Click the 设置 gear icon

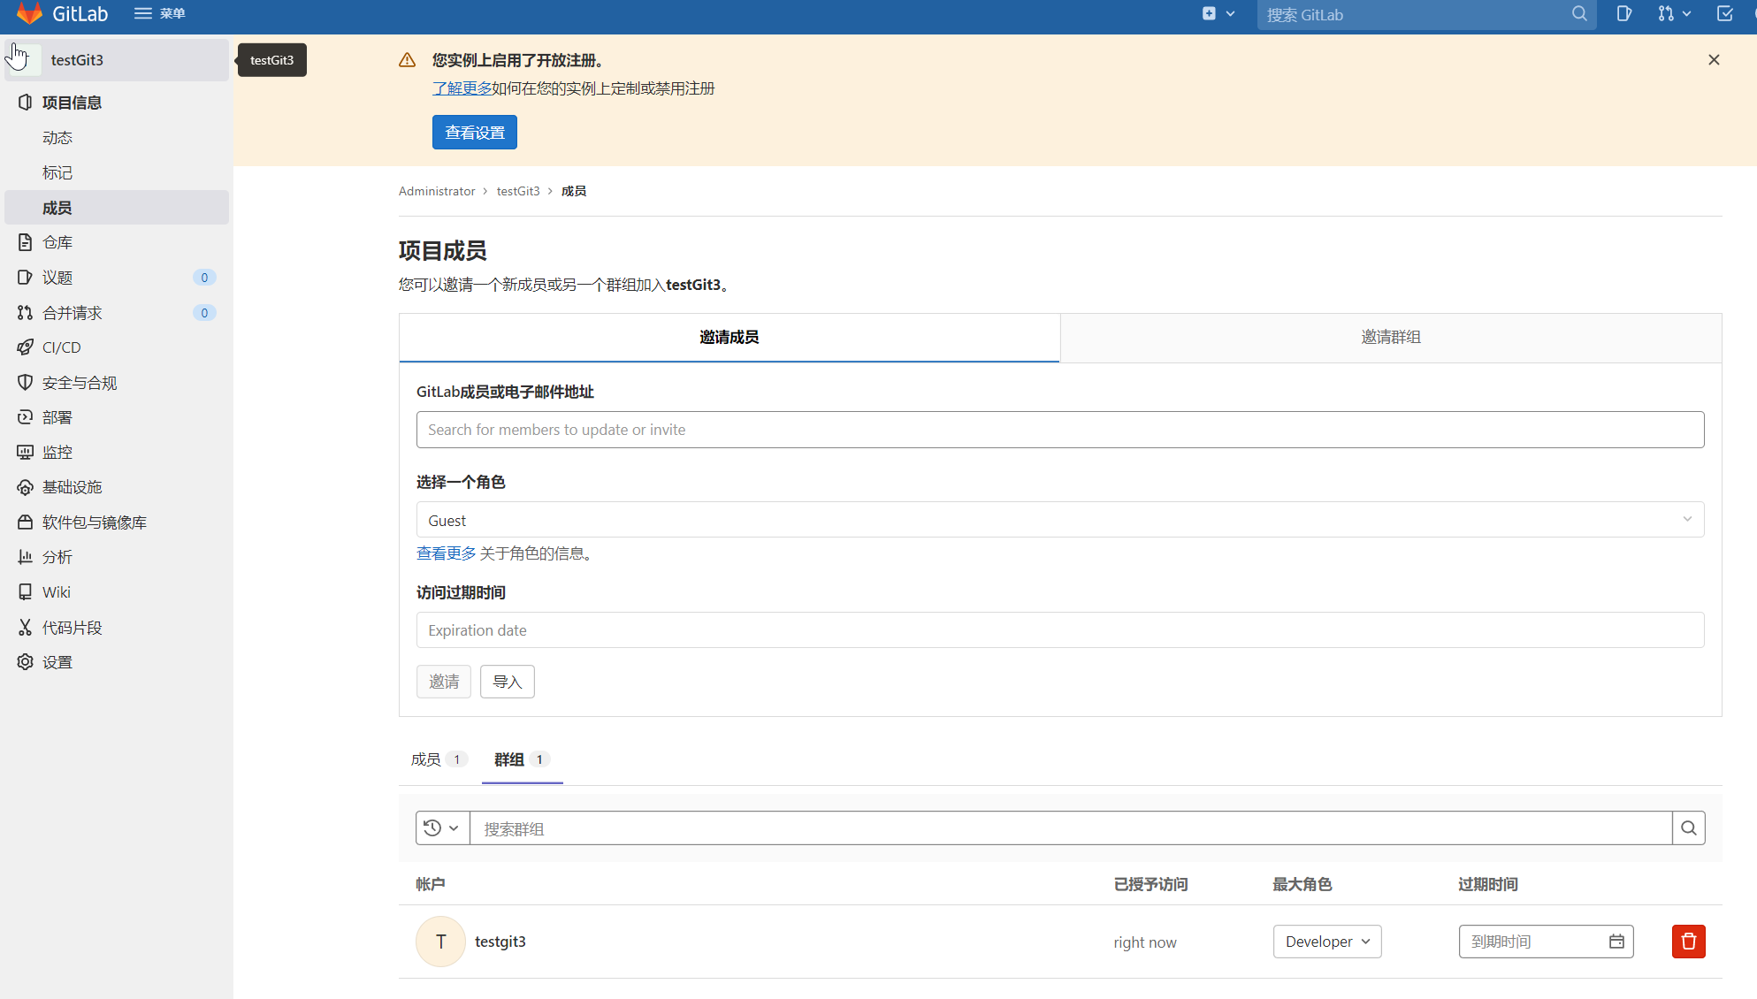[x=25, y=662]
